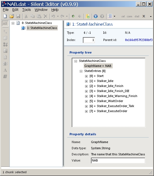Expand the [0] = Start entry
The width and height of the screenshot is (154, 176).
pos(86,76)
